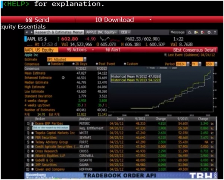Image resolution: width=224 pixels, height=180 pixels.
Task: Click analyst name SUSANTO
Action: click(x=86, y=160)
